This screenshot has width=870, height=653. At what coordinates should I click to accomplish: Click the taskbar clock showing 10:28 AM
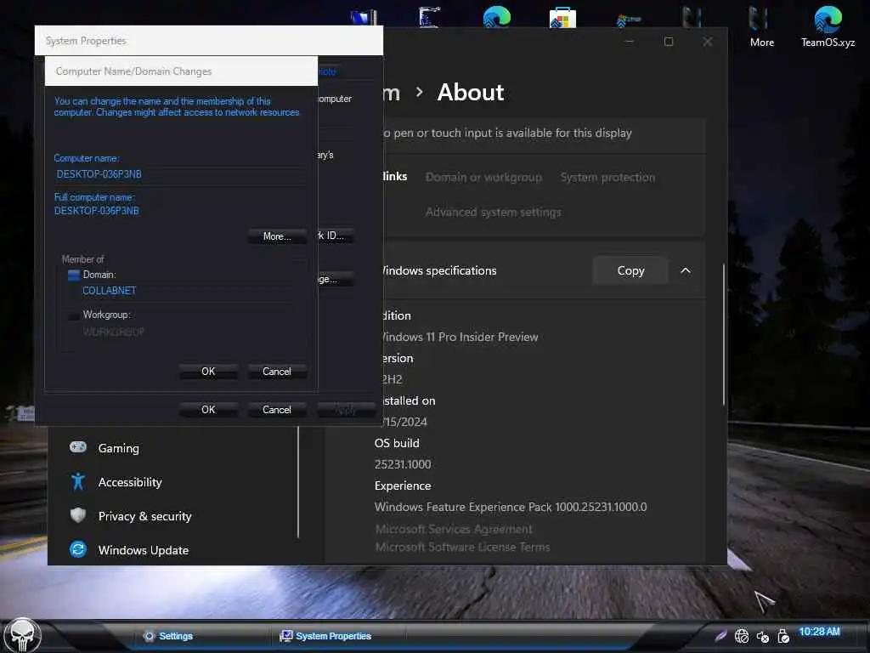820,632
